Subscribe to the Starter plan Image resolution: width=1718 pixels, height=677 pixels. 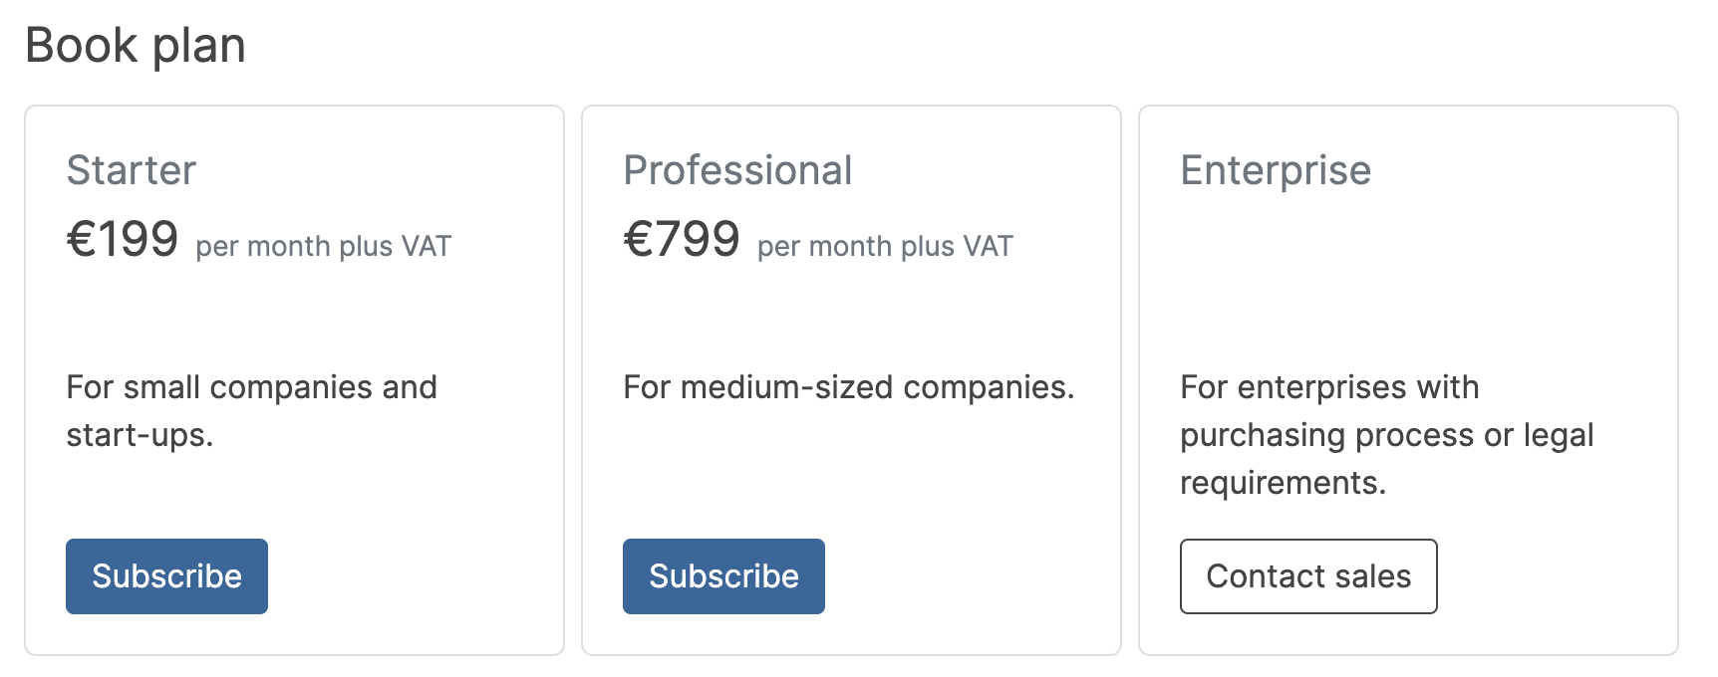coord(166,576)
